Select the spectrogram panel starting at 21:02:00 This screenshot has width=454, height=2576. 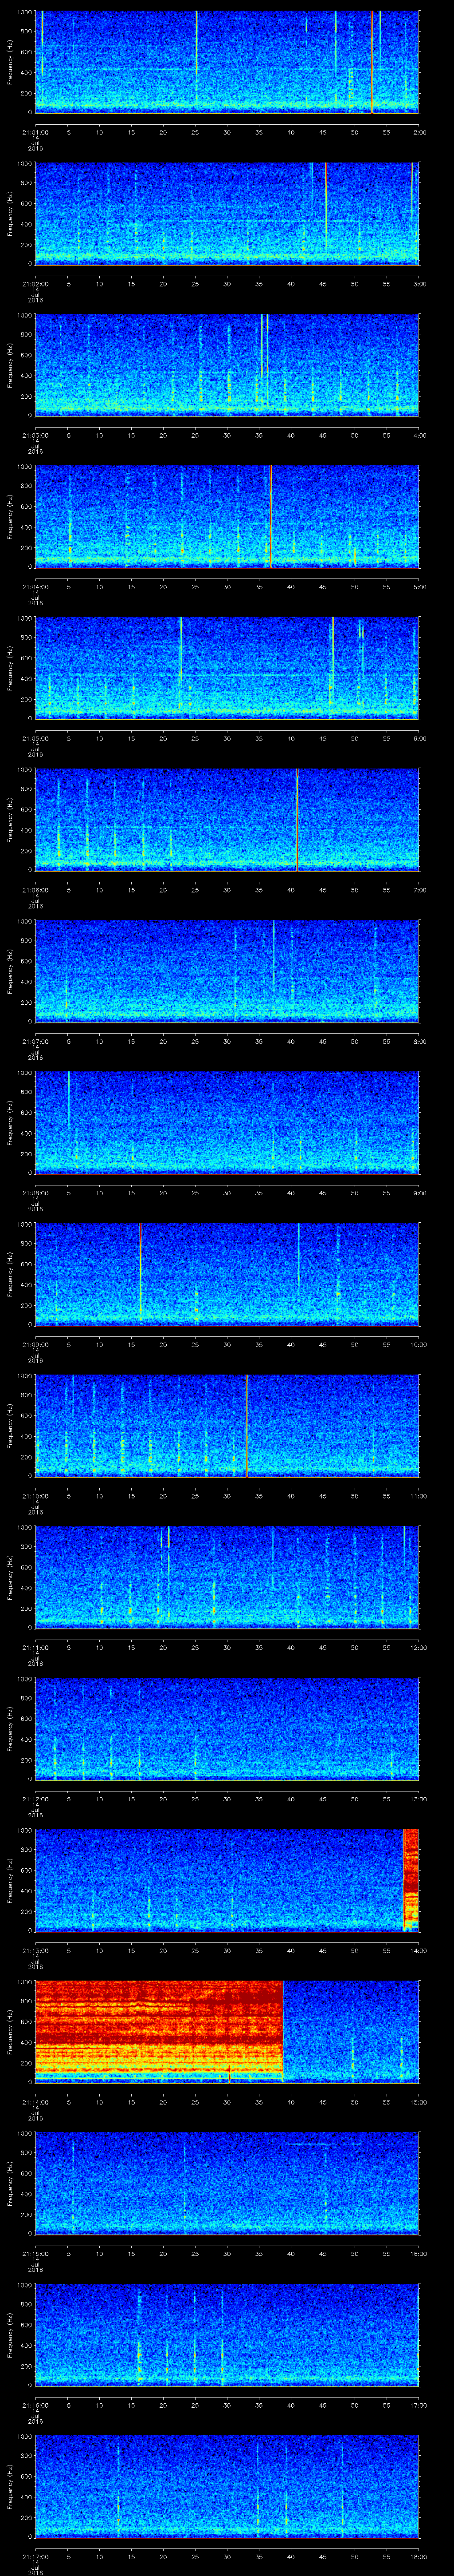[x=227, y=213]
